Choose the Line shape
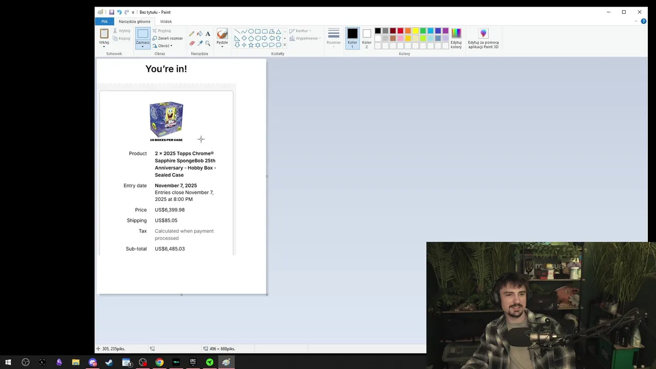 click(x=237, y=31)
